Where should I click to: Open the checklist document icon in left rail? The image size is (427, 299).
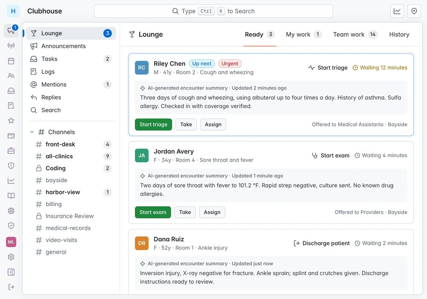[x=11, y=106]
